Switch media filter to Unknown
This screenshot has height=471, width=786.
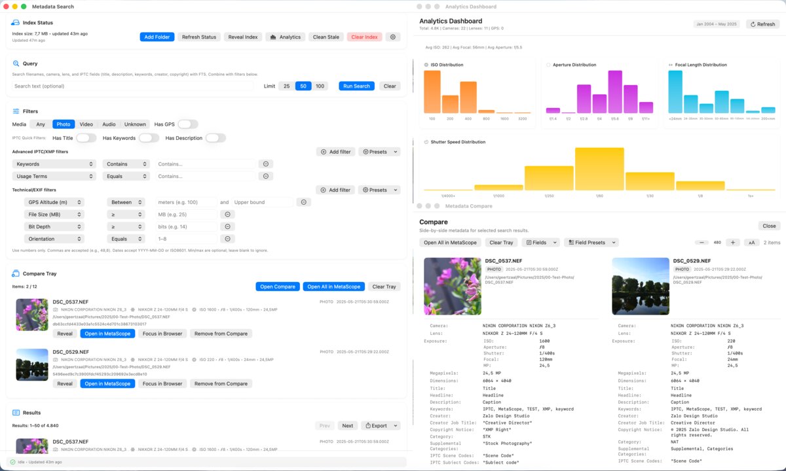click(134, 124)
